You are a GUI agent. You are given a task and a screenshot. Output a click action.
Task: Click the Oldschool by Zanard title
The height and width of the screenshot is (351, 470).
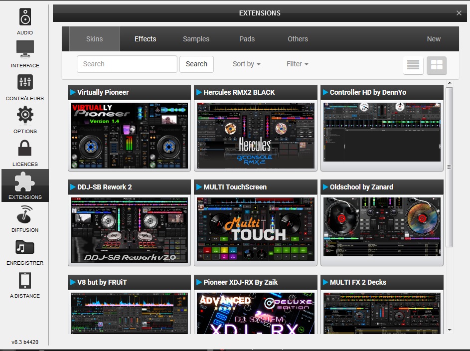(361, 187)
